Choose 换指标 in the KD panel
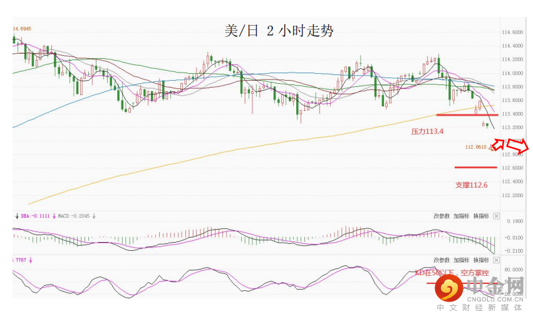Viewport: 533px width, 319px height. (480, 260)
